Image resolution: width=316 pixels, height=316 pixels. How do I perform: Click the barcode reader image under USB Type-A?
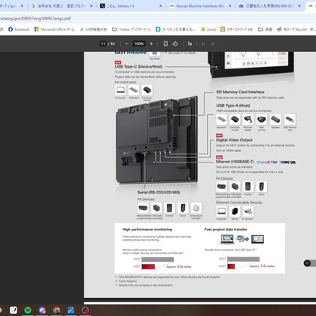point(248,120)
